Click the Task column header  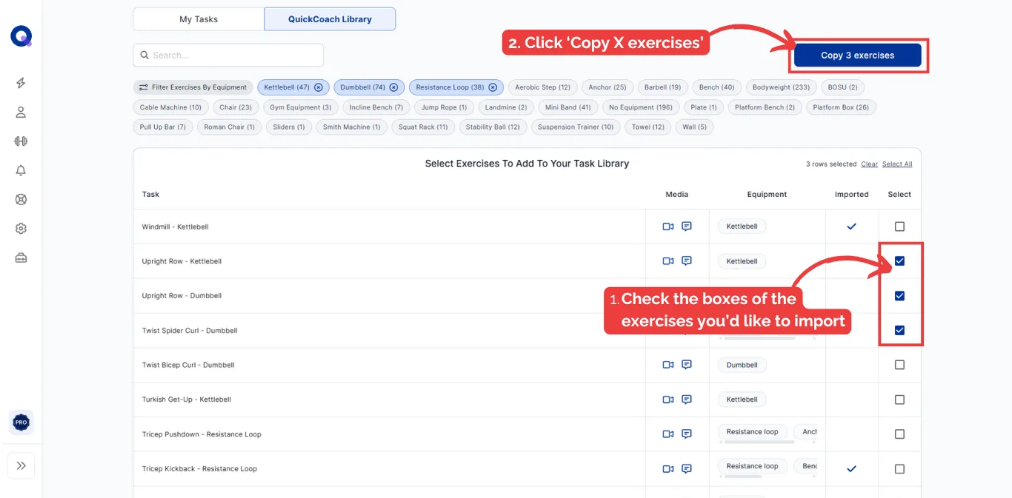[x=150, y=195]
